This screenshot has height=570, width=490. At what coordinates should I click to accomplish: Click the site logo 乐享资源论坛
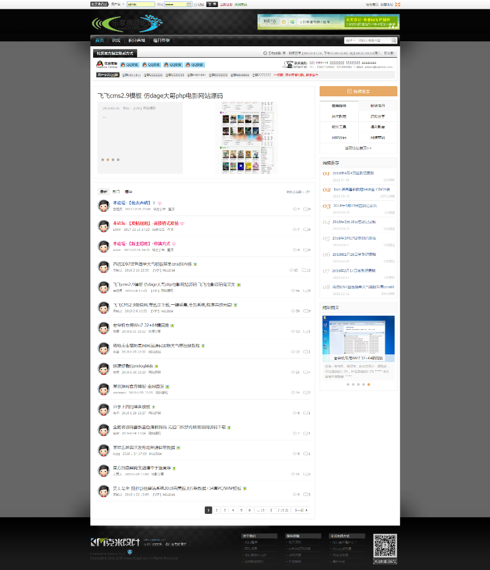click(x=127, y=23)
